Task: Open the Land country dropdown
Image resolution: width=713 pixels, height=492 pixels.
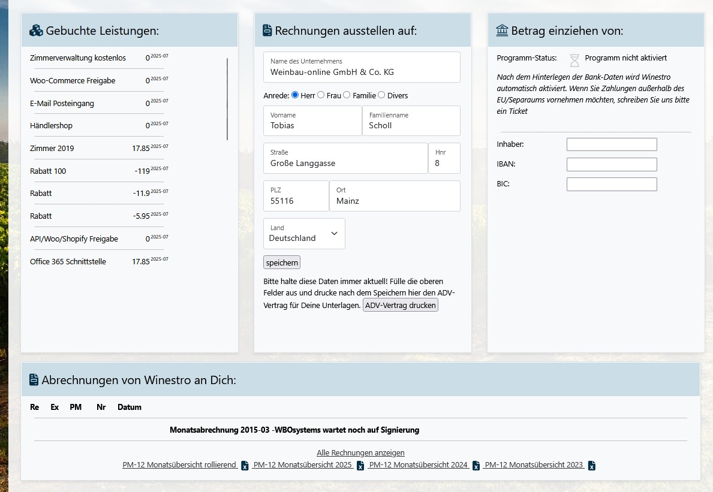Action: coord(304,234)
